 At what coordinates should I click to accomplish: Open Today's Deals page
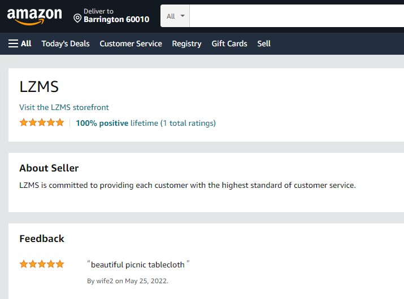tap(66, 43)
